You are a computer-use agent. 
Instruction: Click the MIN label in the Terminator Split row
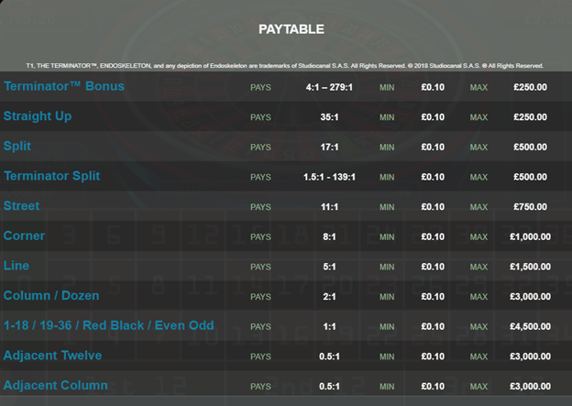pyautogui.click(x=387, y=177)
